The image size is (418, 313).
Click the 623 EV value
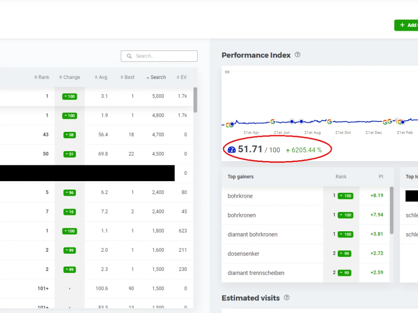[183, 231]
